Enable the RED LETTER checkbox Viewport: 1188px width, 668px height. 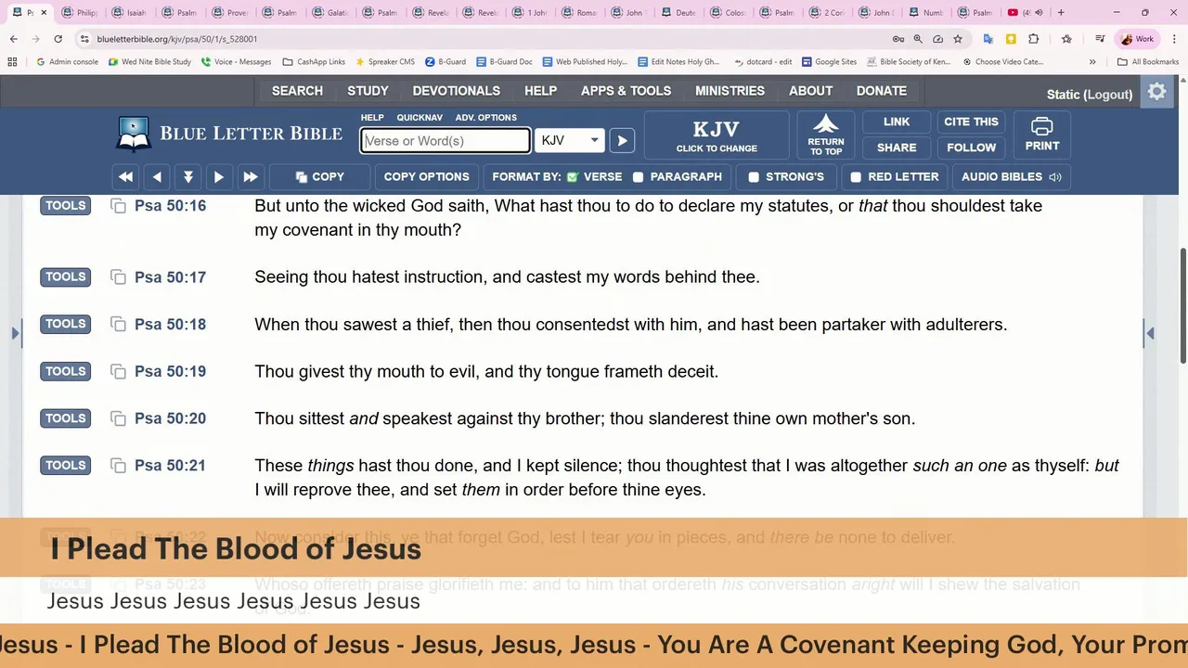[856, 177]
